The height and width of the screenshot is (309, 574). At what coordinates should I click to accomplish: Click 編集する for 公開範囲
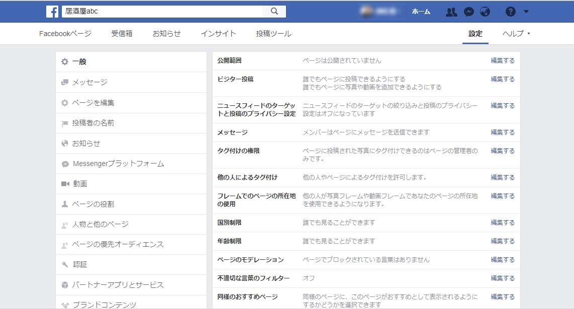[503, 61]
